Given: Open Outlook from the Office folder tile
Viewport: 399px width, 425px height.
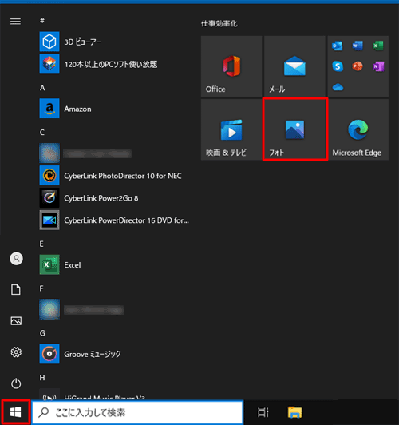Looking at the screenshot, I should point(338,46).
